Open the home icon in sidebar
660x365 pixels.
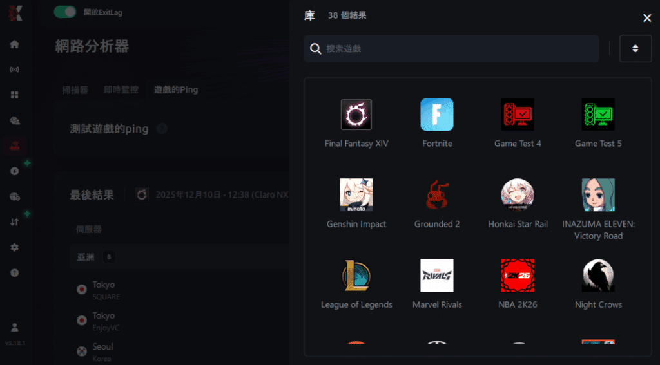click(14, 44)
